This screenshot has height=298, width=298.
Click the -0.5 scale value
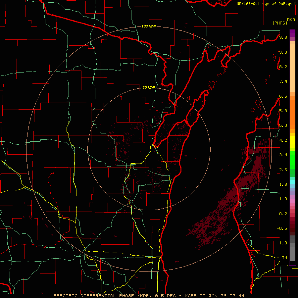pos(282,228)
